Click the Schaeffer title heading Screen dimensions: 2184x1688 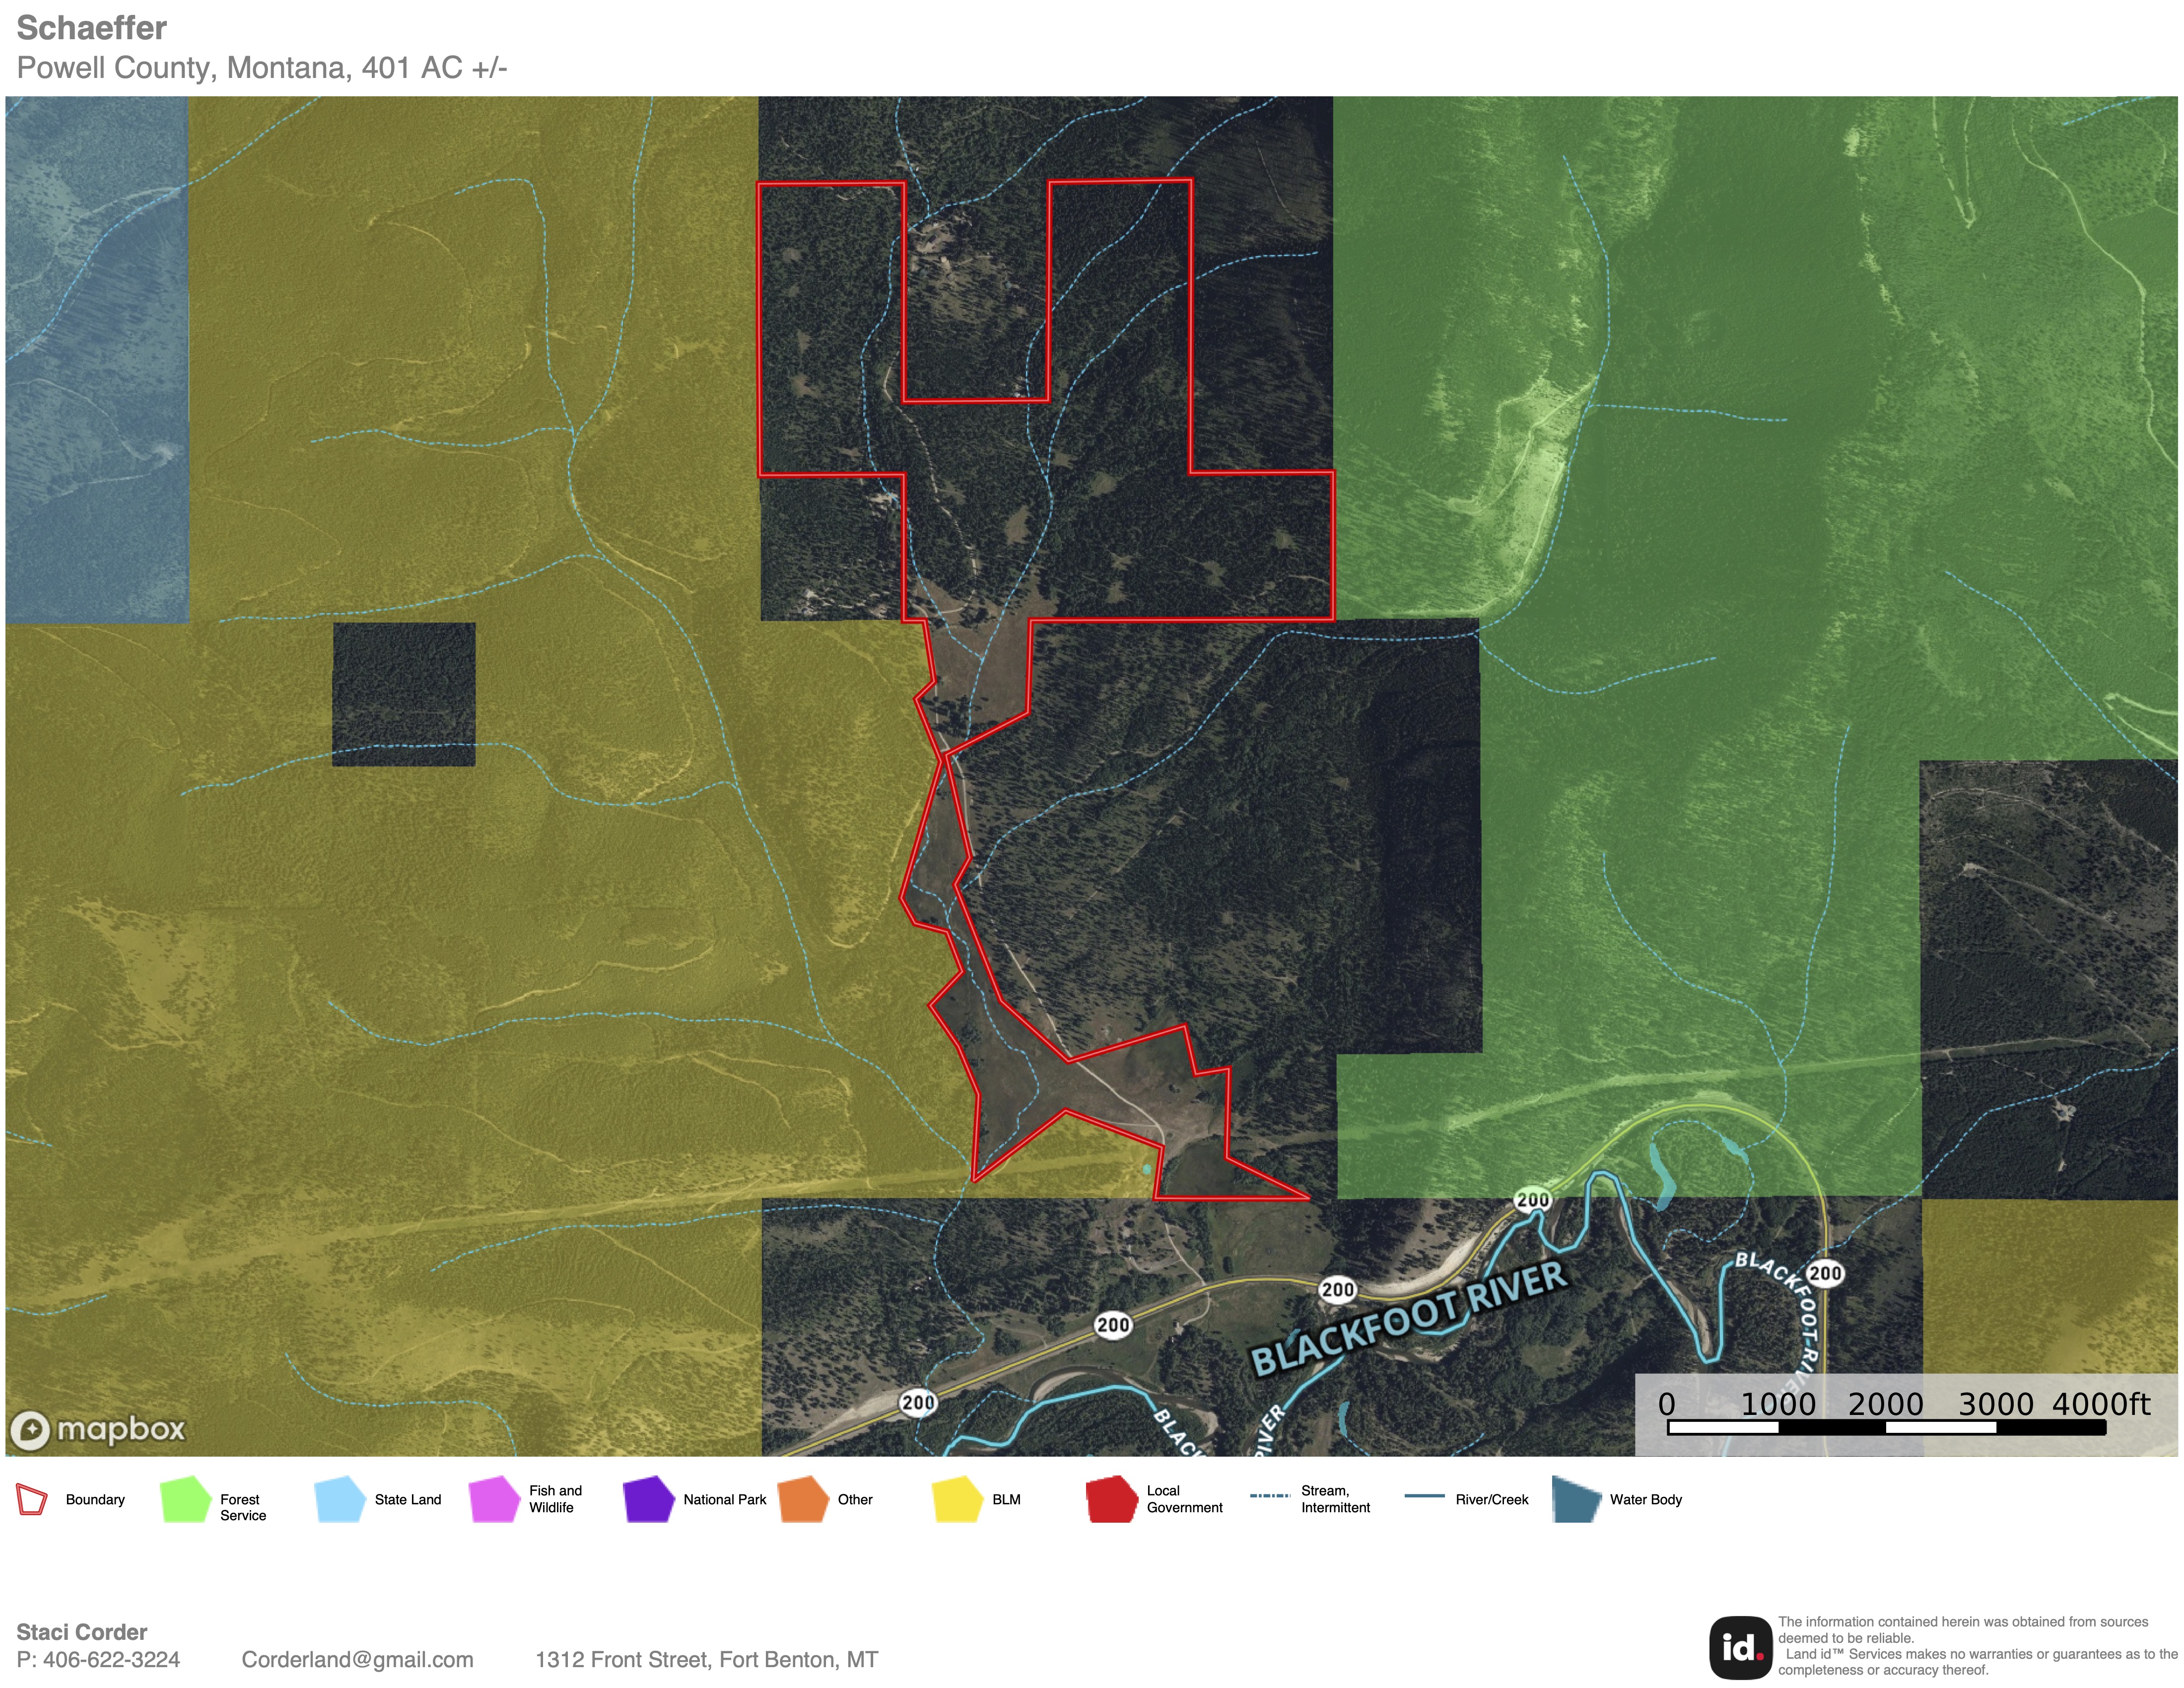click(91, 28)
